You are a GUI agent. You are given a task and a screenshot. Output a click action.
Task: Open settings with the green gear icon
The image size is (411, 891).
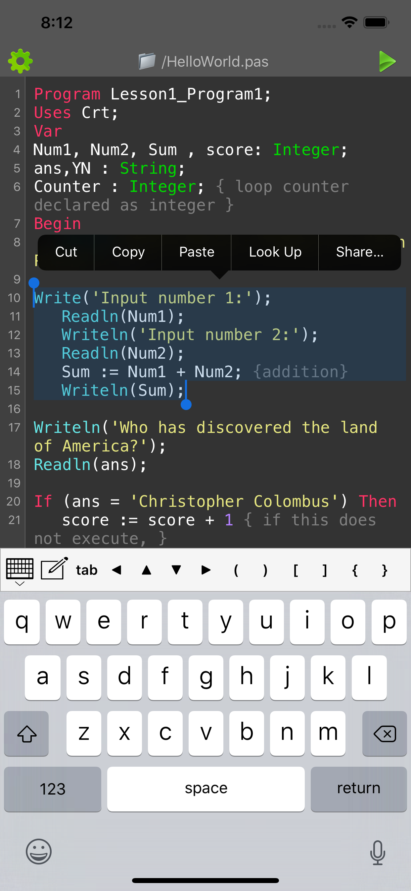(x=21, y=61)
